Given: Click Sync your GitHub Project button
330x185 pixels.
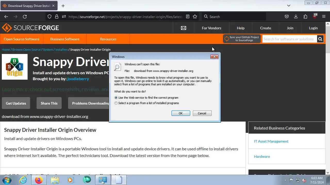Looking at the screenshot, I should [242, 39].
